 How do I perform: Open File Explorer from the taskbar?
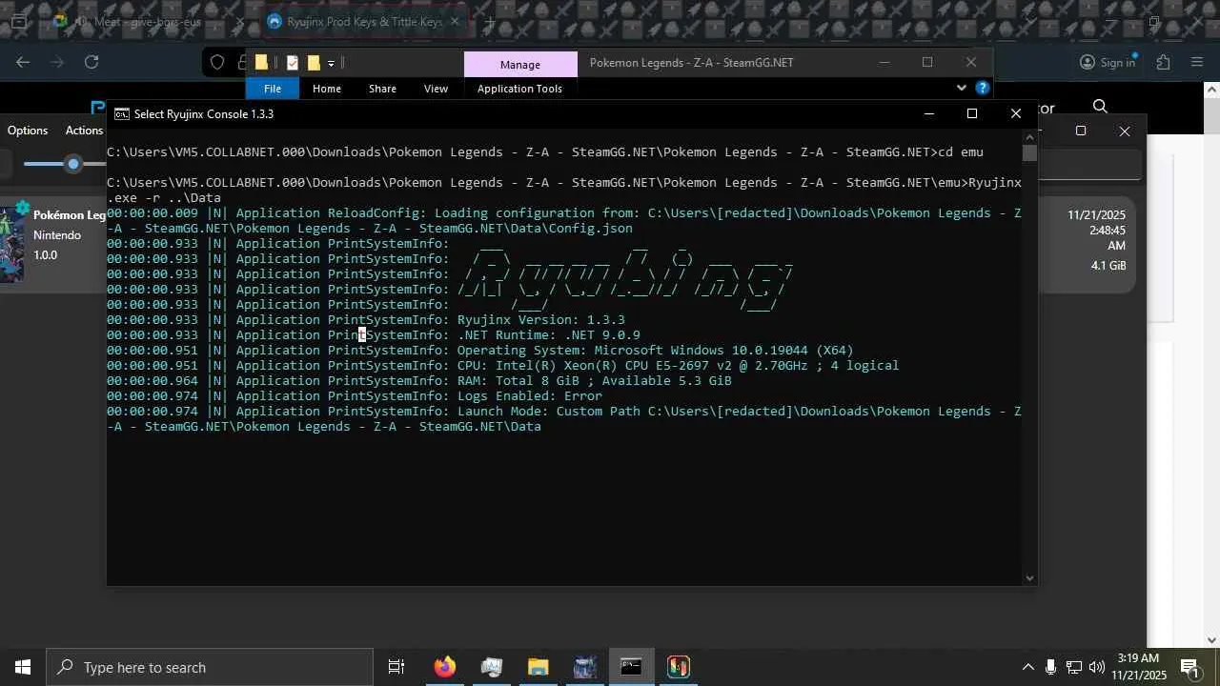[x=539, y=667]
